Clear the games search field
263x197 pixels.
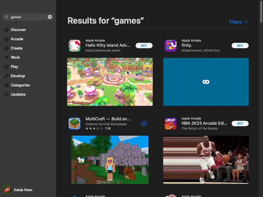pyautogui.click(x=50, y=17)
